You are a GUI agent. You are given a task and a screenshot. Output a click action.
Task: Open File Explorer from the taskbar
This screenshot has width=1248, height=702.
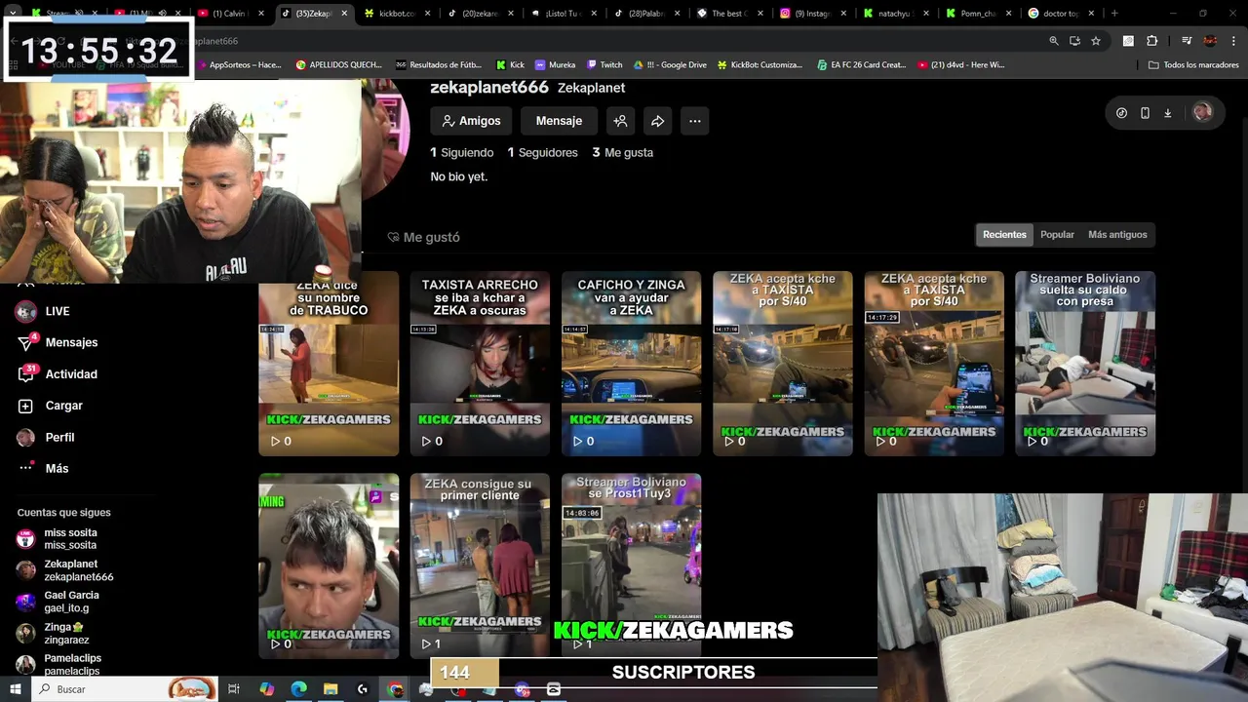[331, 689]
